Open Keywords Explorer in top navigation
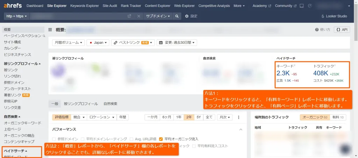358x158 pixels. (x=85, y=6)
